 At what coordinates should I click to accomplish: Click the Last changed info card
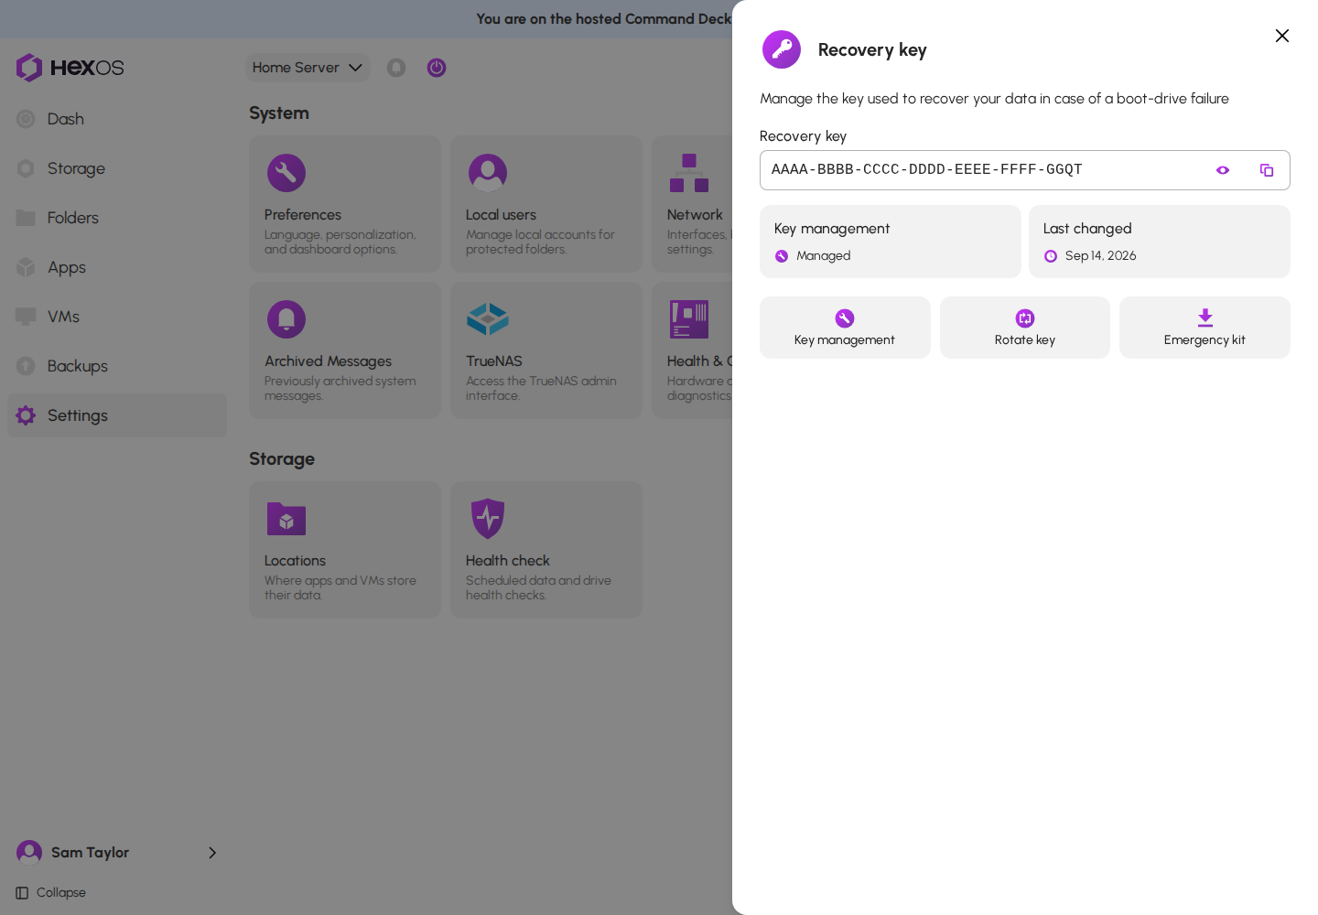pos(1160,242)
